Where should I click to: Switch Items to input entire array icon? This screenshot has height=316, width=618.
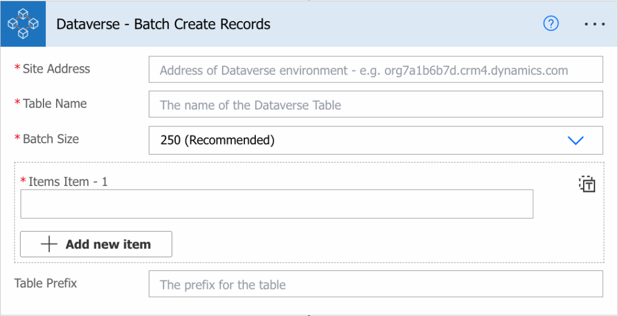coord(587,184)
